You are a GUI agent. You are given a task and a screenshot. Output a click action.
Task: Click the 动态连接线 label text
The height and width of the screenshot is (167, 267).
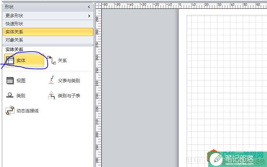pyautogui.click(x=28, y=111)
